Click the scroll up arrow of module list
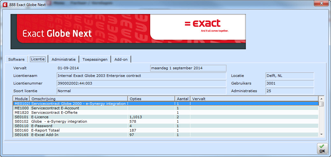 [321, 99]
